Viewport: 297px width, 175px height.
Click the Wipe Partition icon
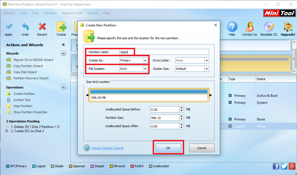9,106
